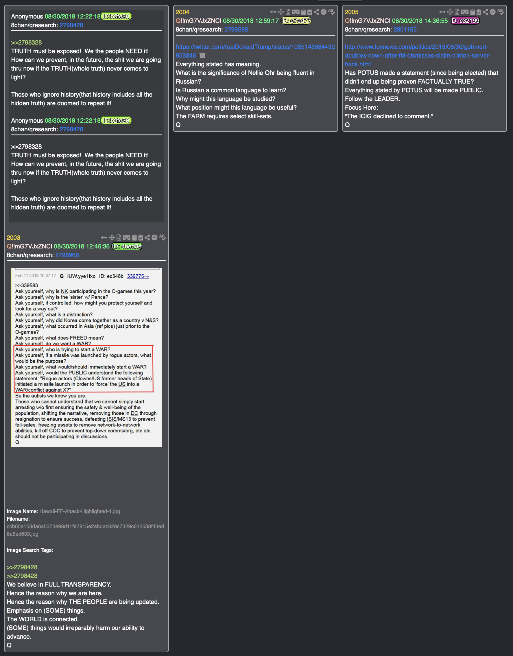Click the image file icon on post 2005
This screenshot has height=656, width=513.
(457, 12)
